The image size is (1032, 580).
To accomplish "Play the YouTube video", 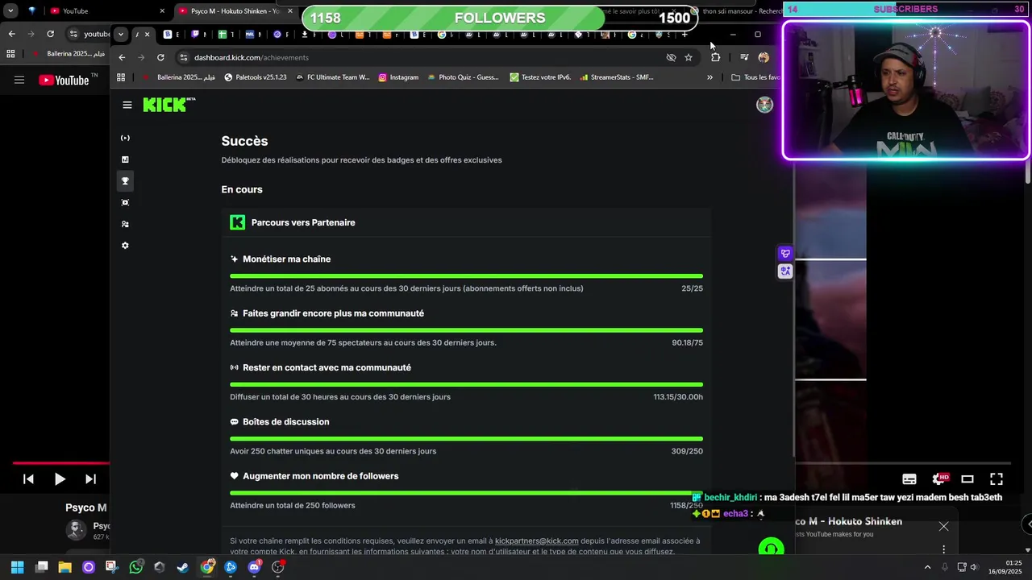I will pos(60,478).
